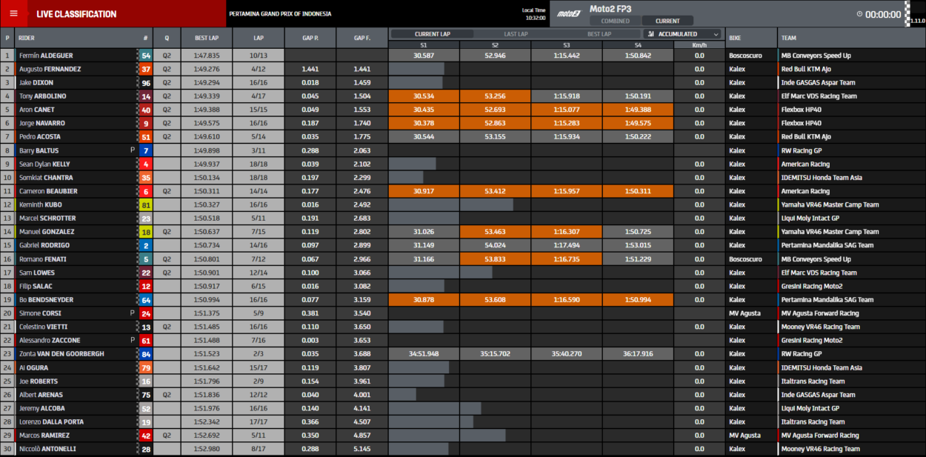Click the Moto2 logo
Image resolution: width=926 pixels, height=457 pixels.
[x=568, y=14]
